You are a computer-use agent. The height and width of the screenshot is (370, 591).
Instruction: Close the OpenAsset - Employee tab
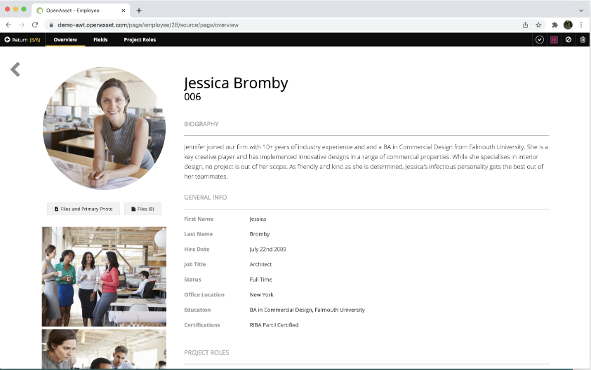pyautogui.click(x=124, y=11)
